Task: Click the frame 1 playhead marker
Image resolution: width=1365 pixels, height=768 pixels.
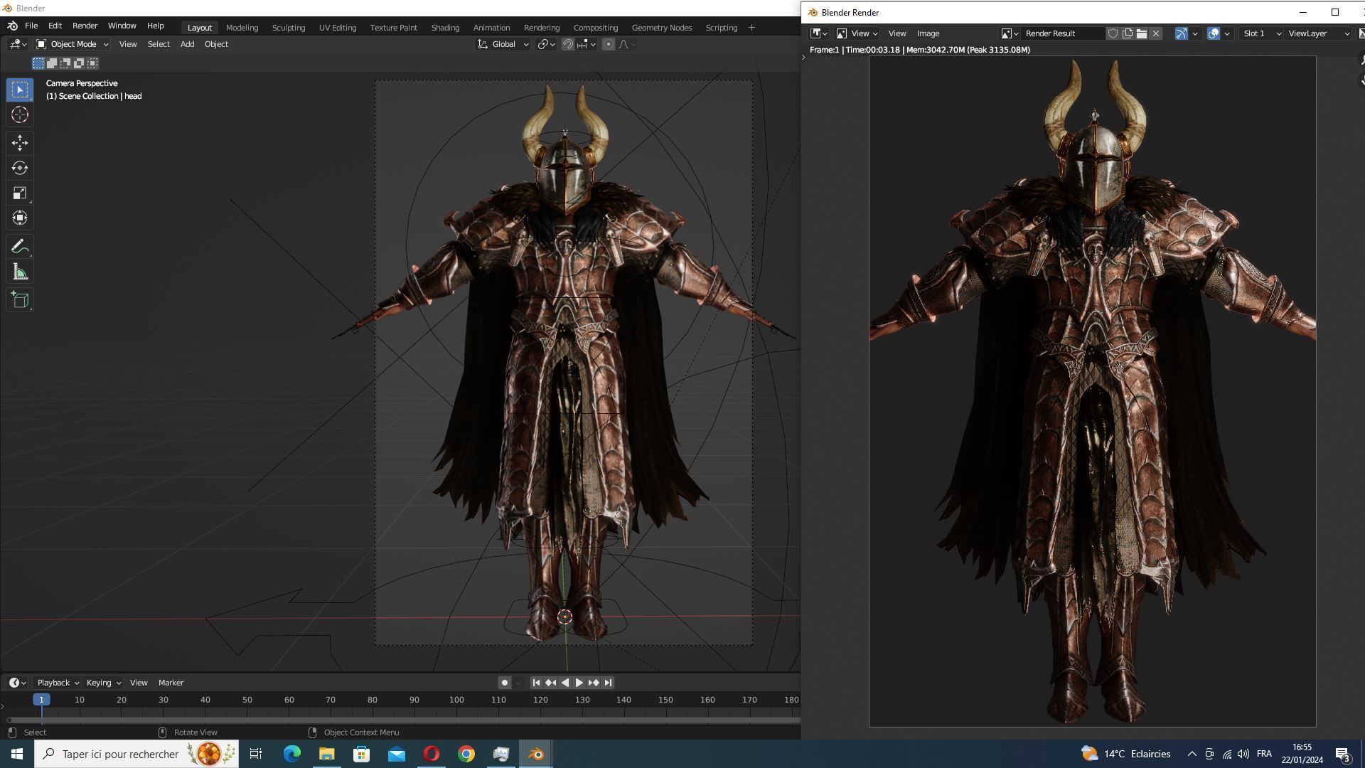Action: pyautogui.click(x=41, y=700)
